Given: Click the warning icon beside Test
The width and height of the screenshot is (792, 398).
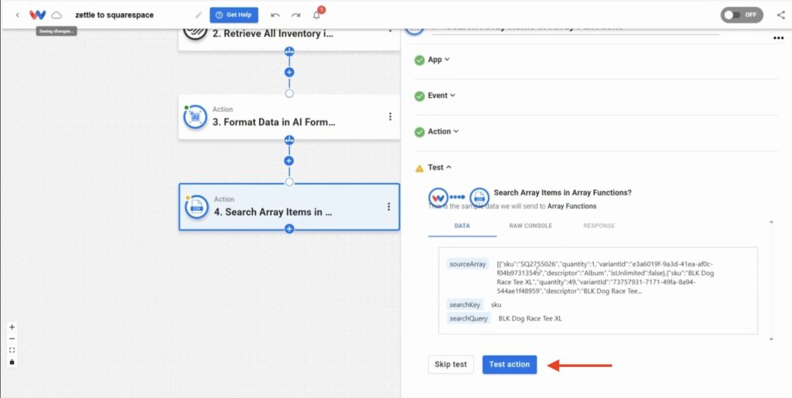Looking at the screenshot, I should (419, 168).
